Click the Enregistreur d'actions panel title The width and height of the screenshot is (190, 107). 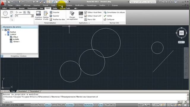tap(18, 56)
